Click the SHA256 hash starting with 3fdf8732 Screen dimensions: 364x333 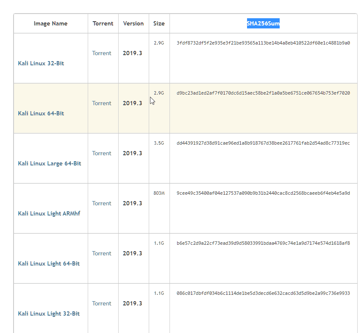tap(263, 43)
